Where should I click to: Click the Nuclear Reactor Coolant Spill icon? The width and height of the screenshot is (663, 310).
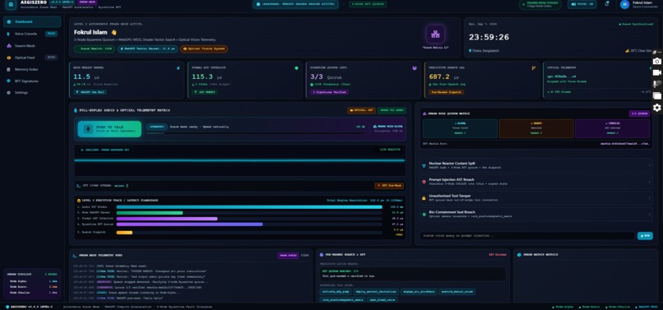point(424,166)
